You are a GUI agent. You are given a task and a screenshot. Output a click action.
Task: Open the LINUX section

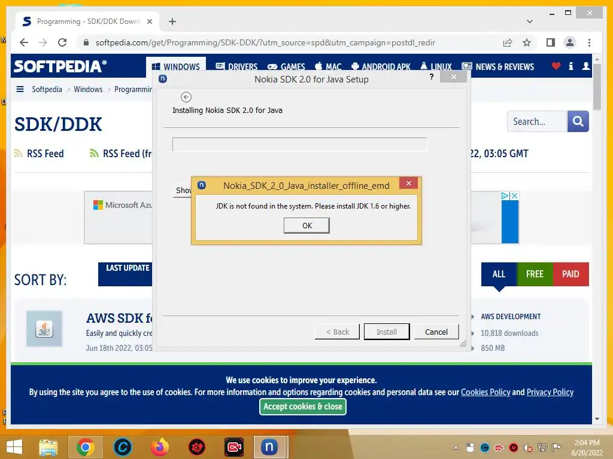436,67
